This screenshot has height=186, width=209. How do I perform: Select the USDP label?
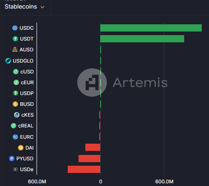point(27,93)
